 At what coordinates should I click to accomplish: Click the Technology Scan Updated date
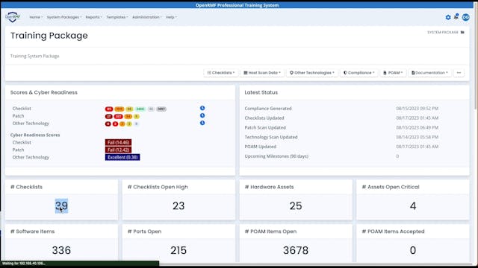[417, 137]
